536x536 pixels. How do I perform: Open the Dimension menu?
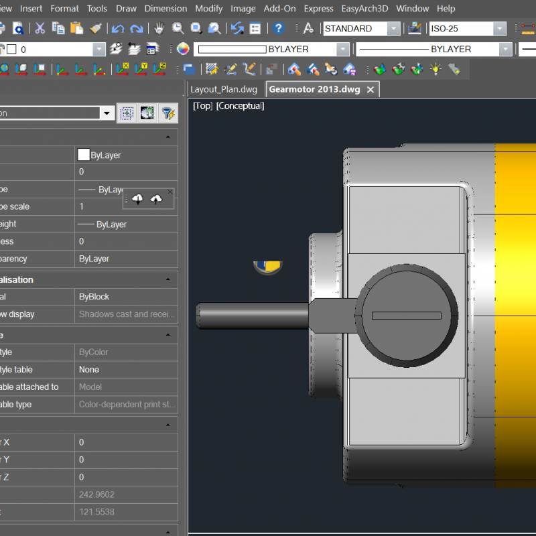pos(165,9)
